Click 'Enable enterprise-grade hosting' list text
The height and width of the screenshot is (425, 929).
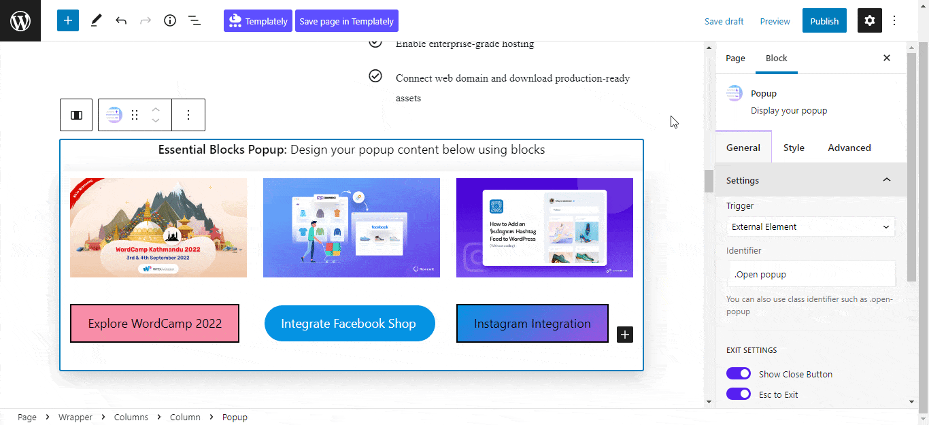pyautogui.click(x=464, y=44)
